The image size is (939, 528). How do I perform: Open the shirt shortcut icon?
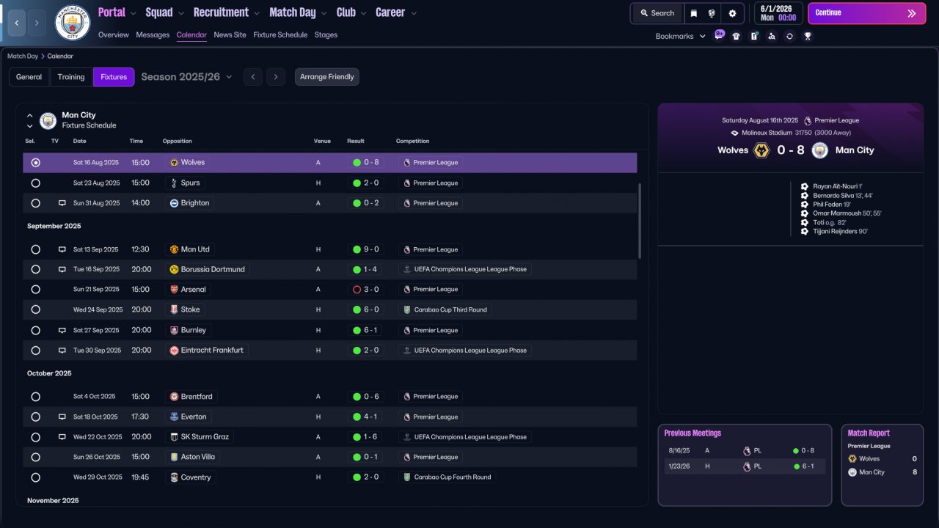(736, 36)
